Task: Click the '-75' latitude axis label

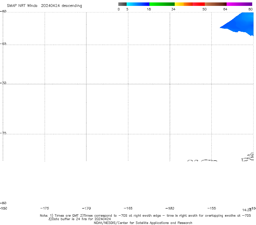Action: point(3,133)
